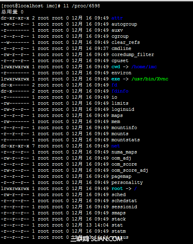The width and height of the screenshot is (193, 244).
Task: Select the coredump_filter file name
Action: [x=133, y=55]
